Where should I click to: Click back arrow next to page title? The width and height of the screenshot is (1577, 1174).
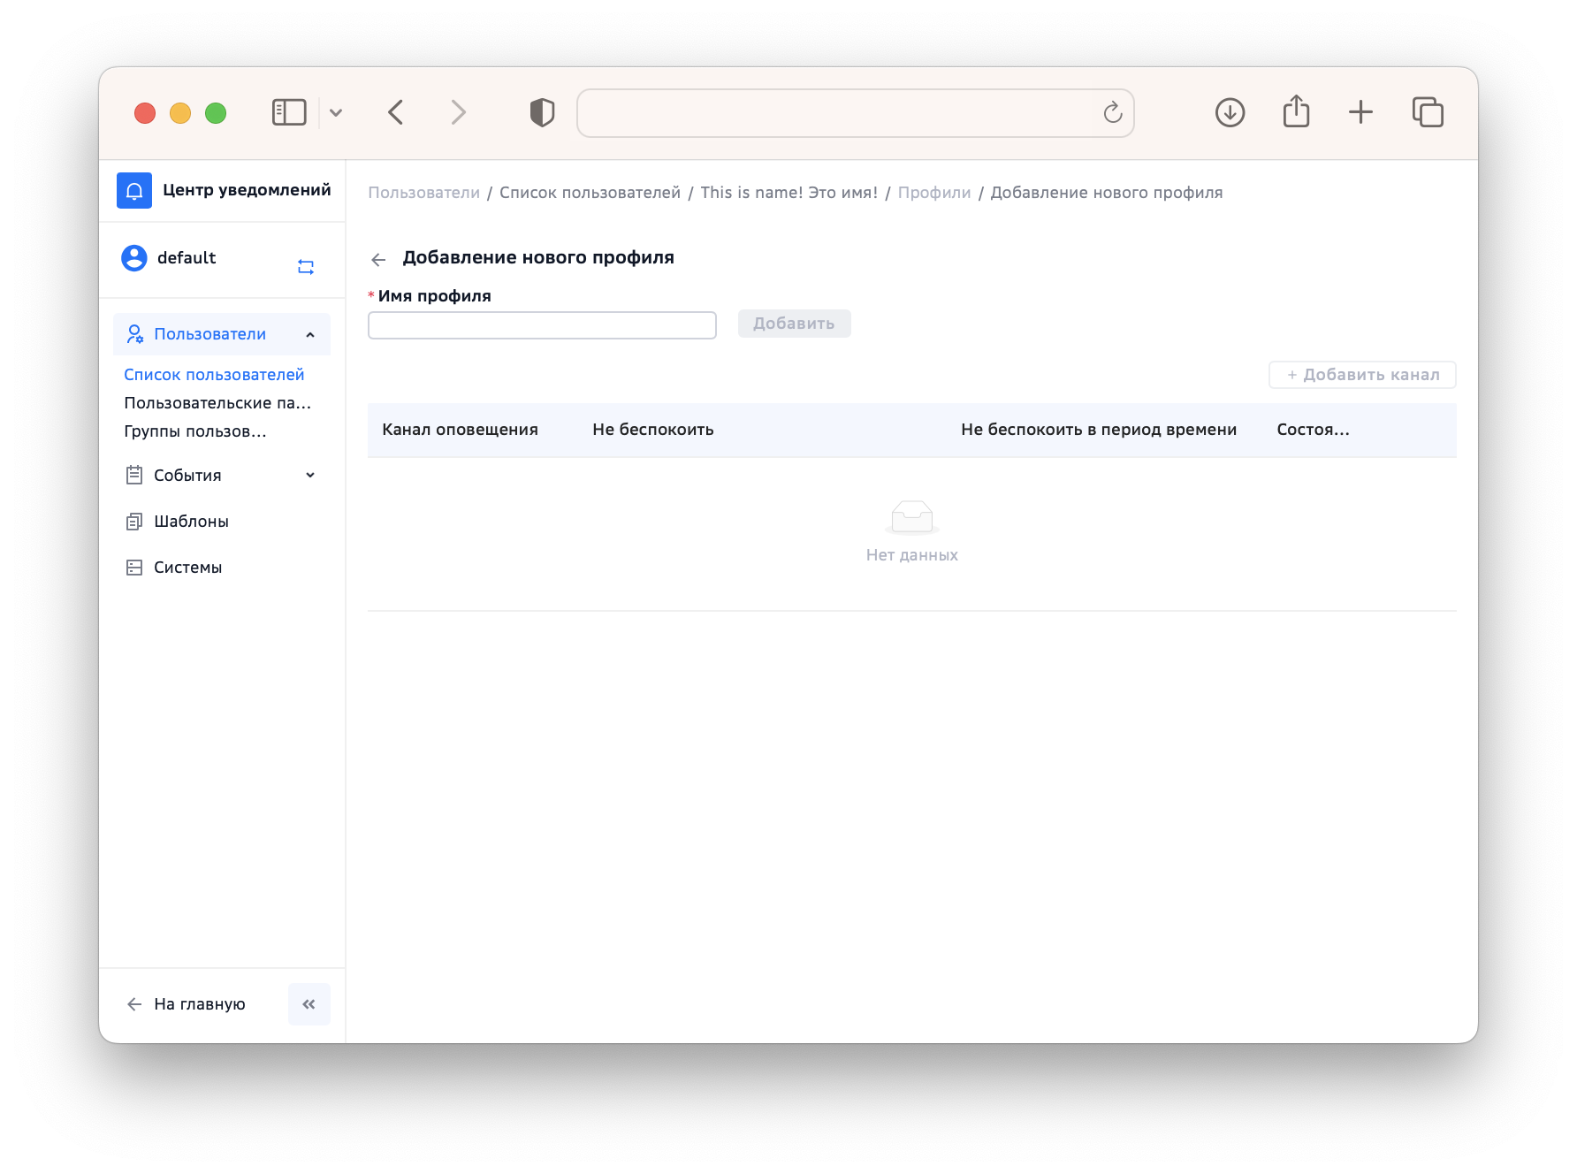click(x=378, y=259)
